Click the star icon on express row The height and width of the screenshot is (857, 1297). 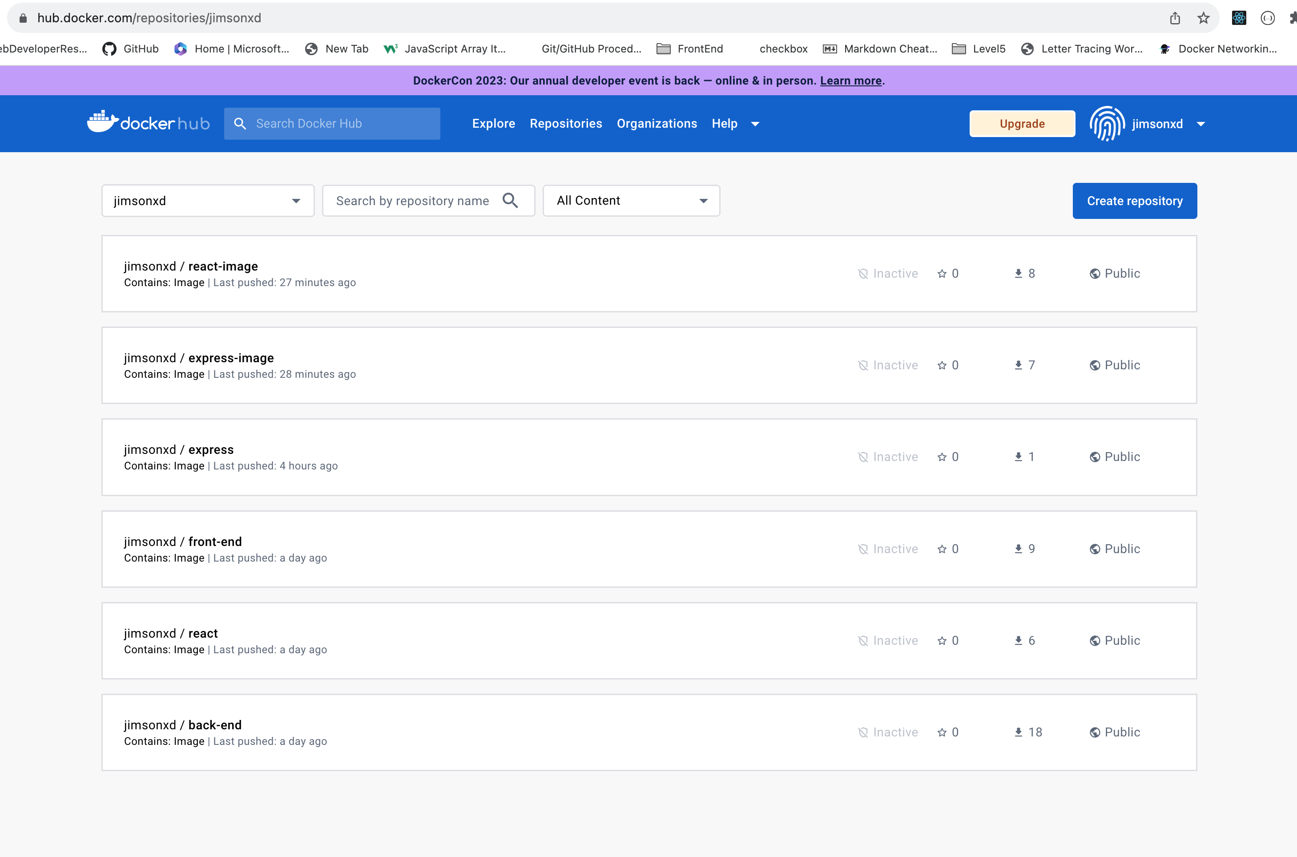(942, 457)
